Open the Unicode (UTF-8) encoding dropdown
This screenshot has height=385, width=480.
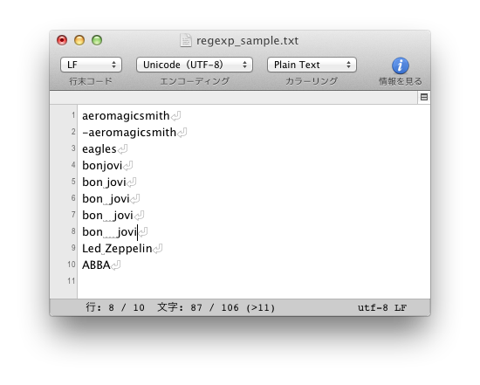[195, 65]
